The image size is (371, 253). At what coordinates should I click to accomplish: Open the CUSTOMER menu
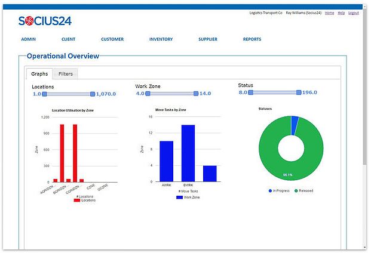[112, 39]
